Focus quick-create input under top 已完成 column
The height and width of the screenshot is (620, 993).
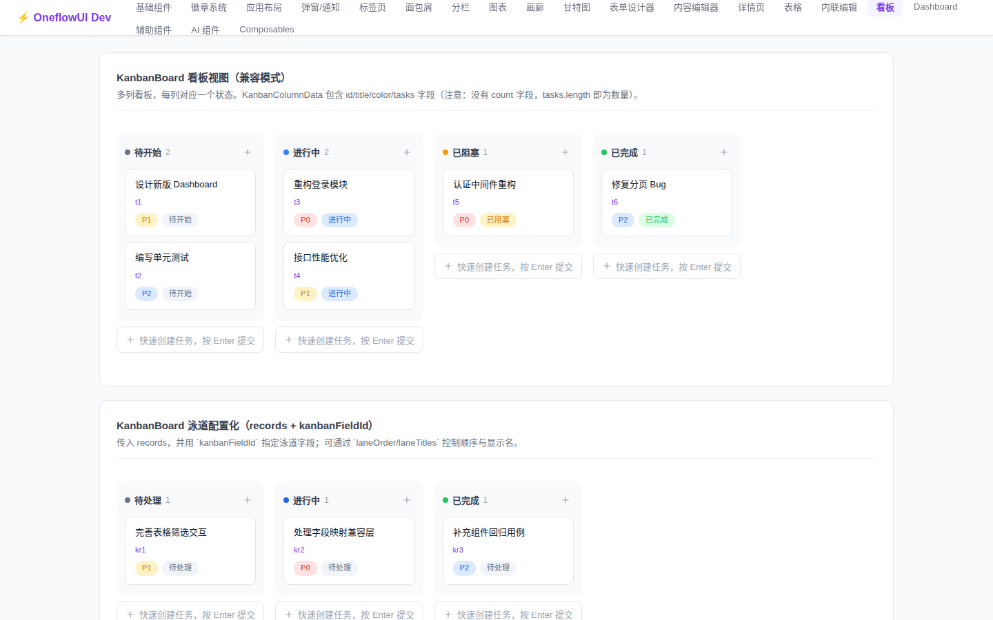667,267
